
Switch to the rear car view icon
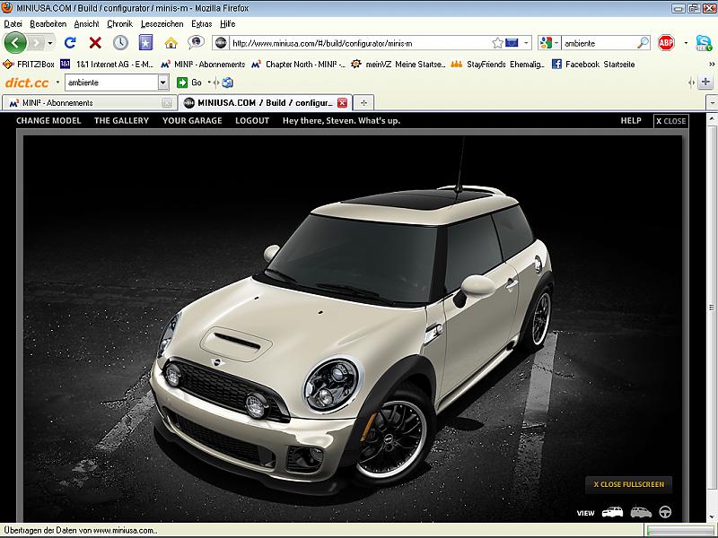click(640, 513)
